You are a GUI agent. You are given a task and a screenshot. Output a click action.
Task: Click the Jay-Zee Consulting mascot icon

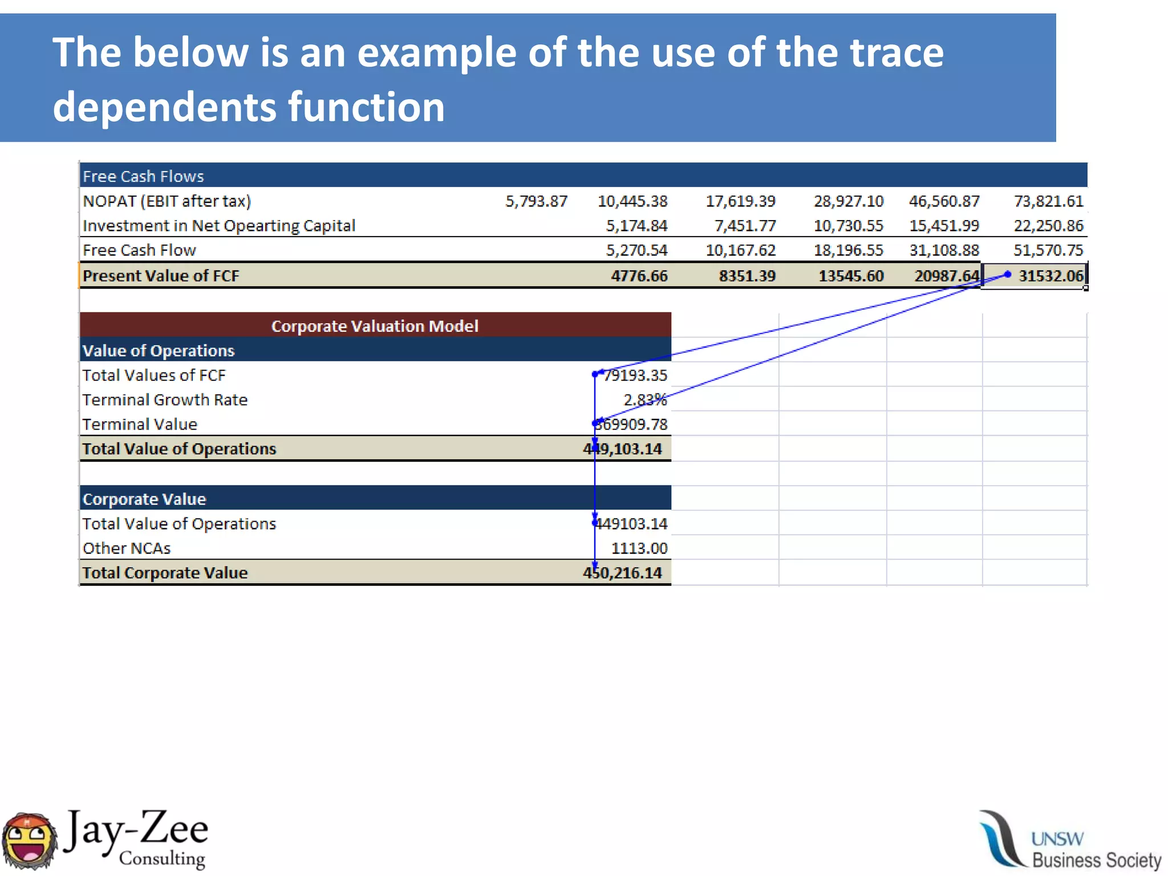coord(30,841)
